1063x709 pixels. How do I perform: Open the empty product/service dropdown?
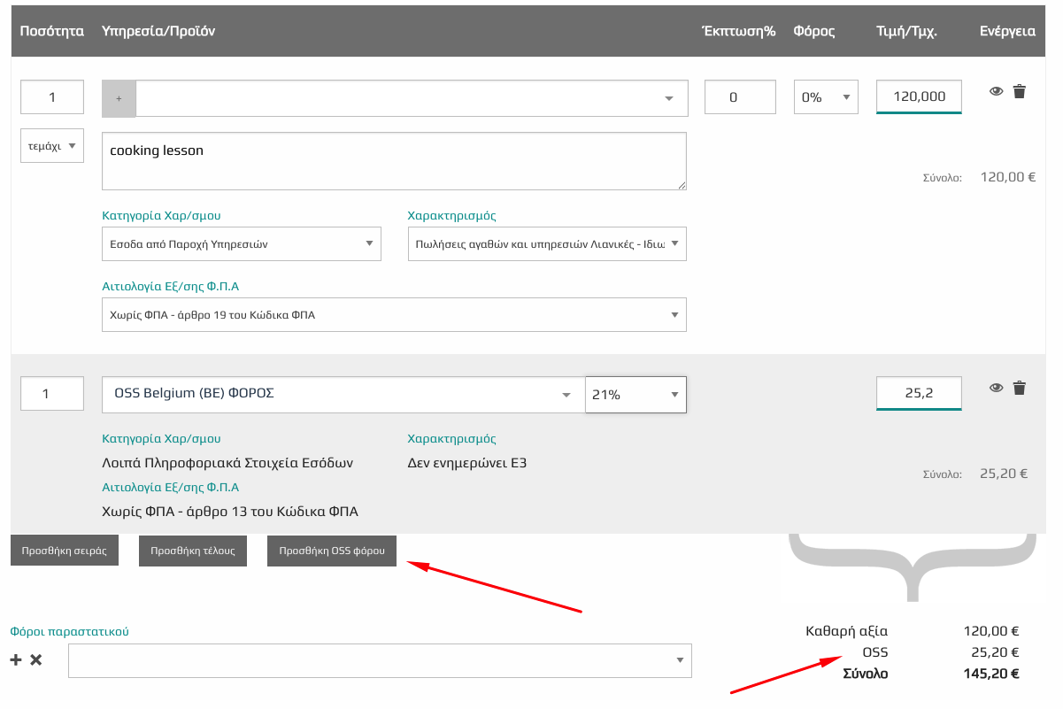click(412, 98)
